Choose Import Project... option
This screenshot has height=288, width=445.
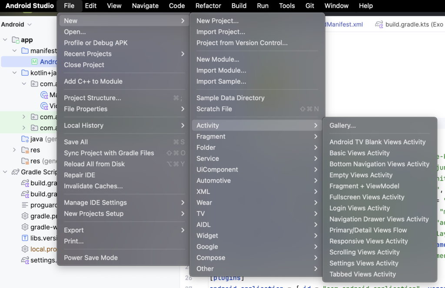click(256, 32)
